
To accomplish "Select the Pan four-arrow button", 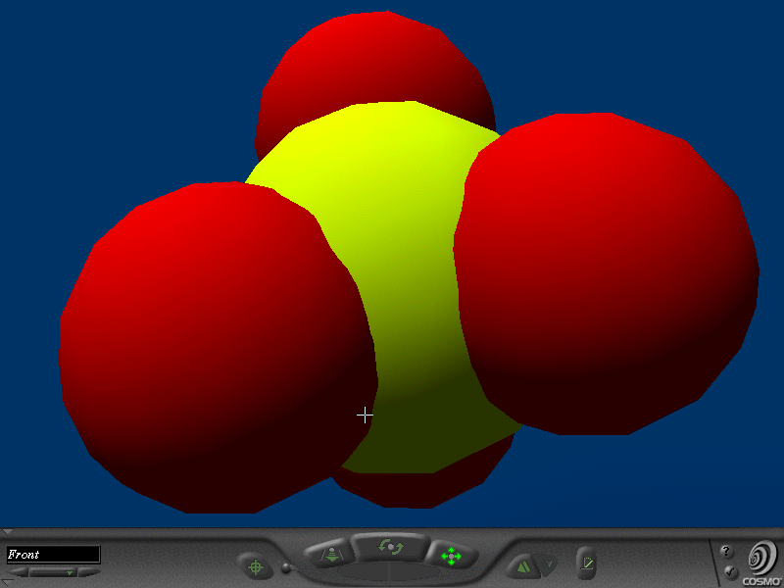I will [451, 556].
